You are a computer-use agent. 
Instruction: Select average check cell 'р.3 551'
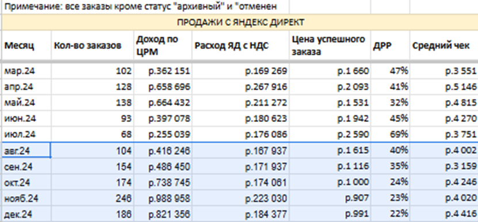(x=444, y=71)
